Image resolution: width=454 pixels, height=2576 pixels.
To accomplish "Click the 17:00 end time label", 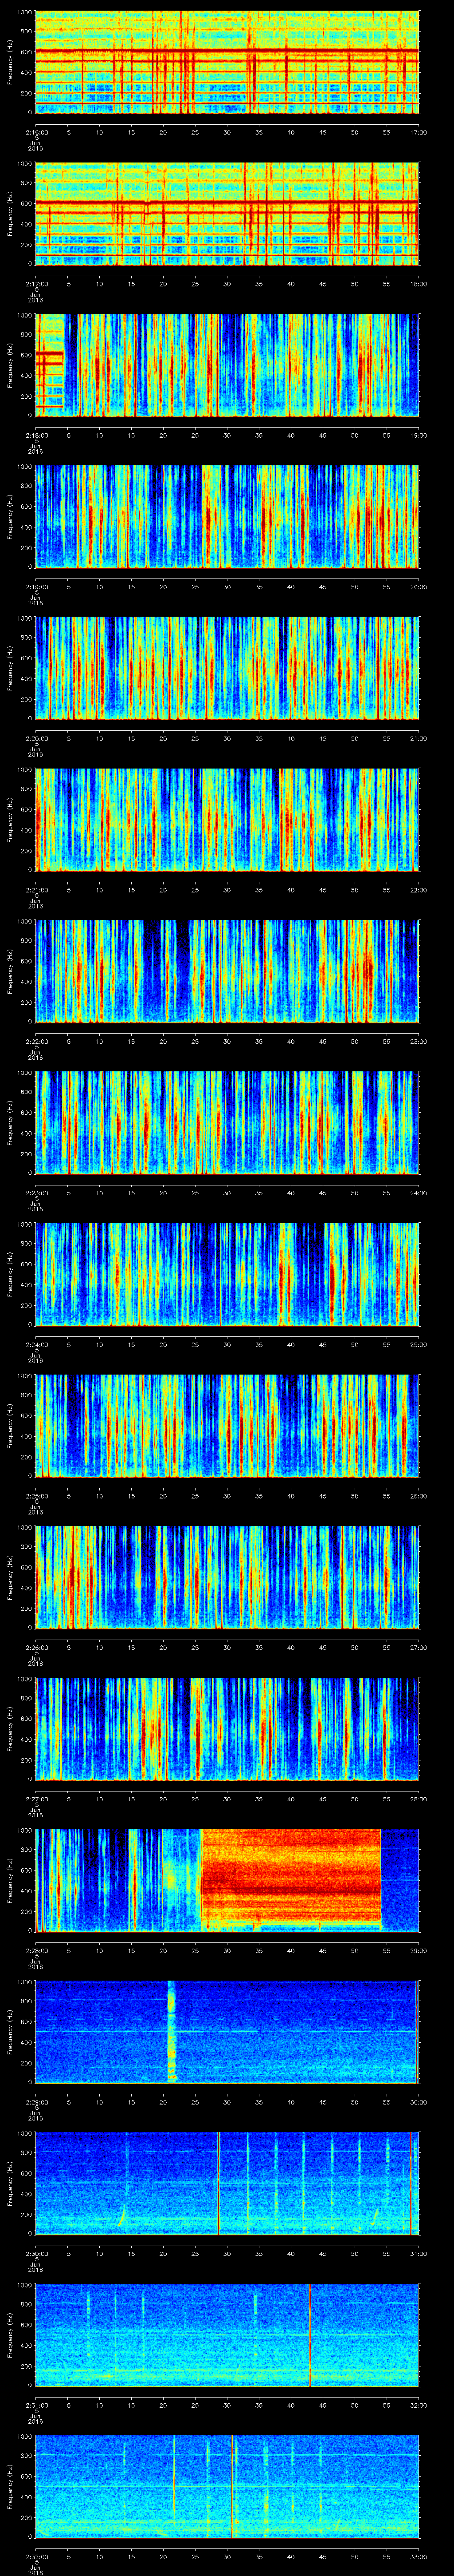I will click(x=418, y=132).
